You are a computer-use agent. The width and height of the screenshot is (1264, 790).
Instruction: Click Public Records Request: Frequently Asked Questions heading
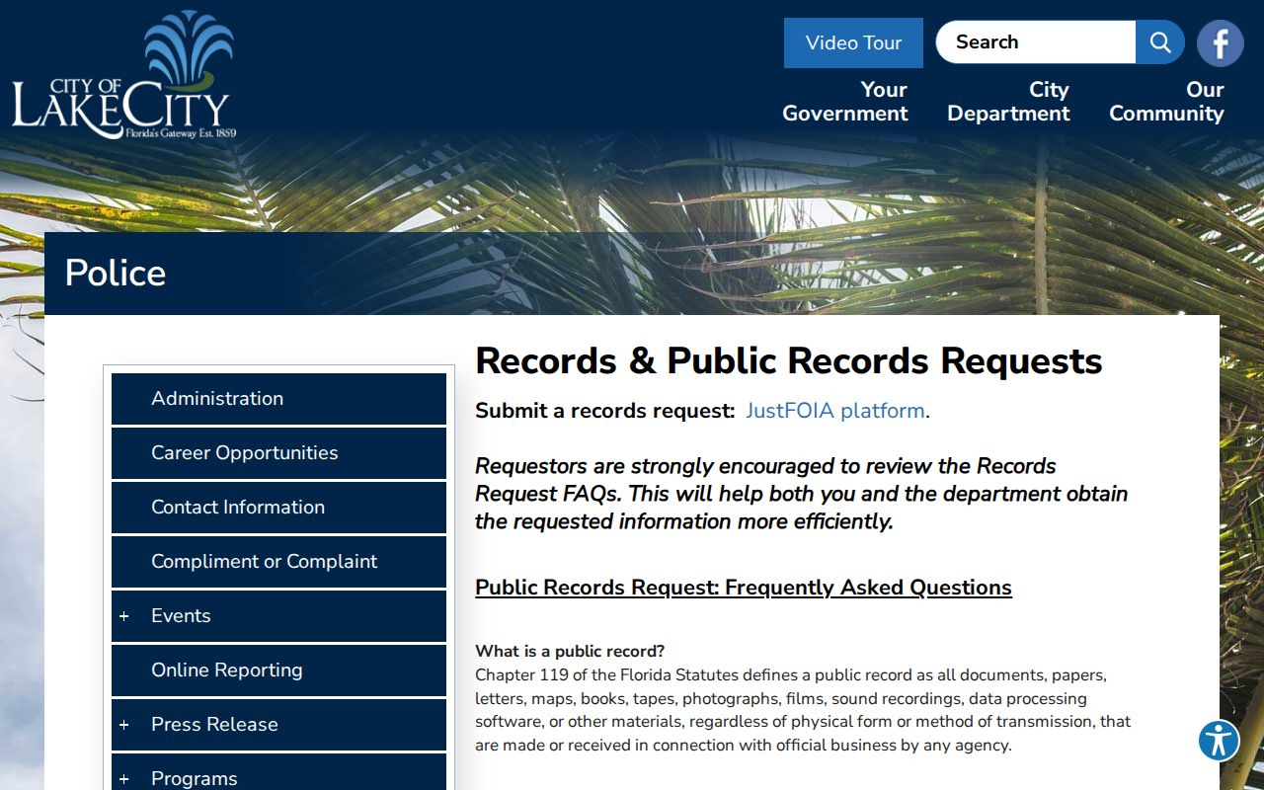pos(744,588)
